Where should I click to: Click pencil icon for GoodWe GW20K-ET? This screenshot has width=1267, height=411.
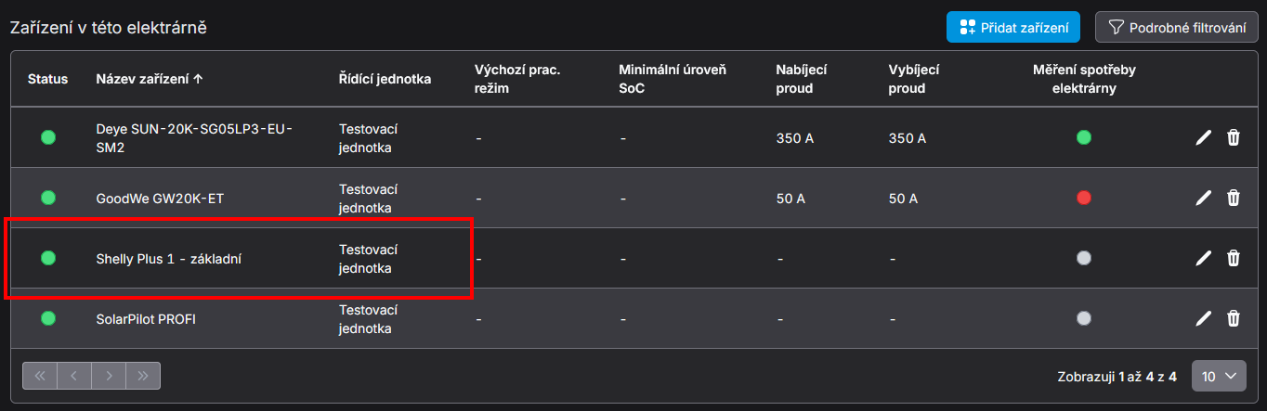[x=1203, y=198]
